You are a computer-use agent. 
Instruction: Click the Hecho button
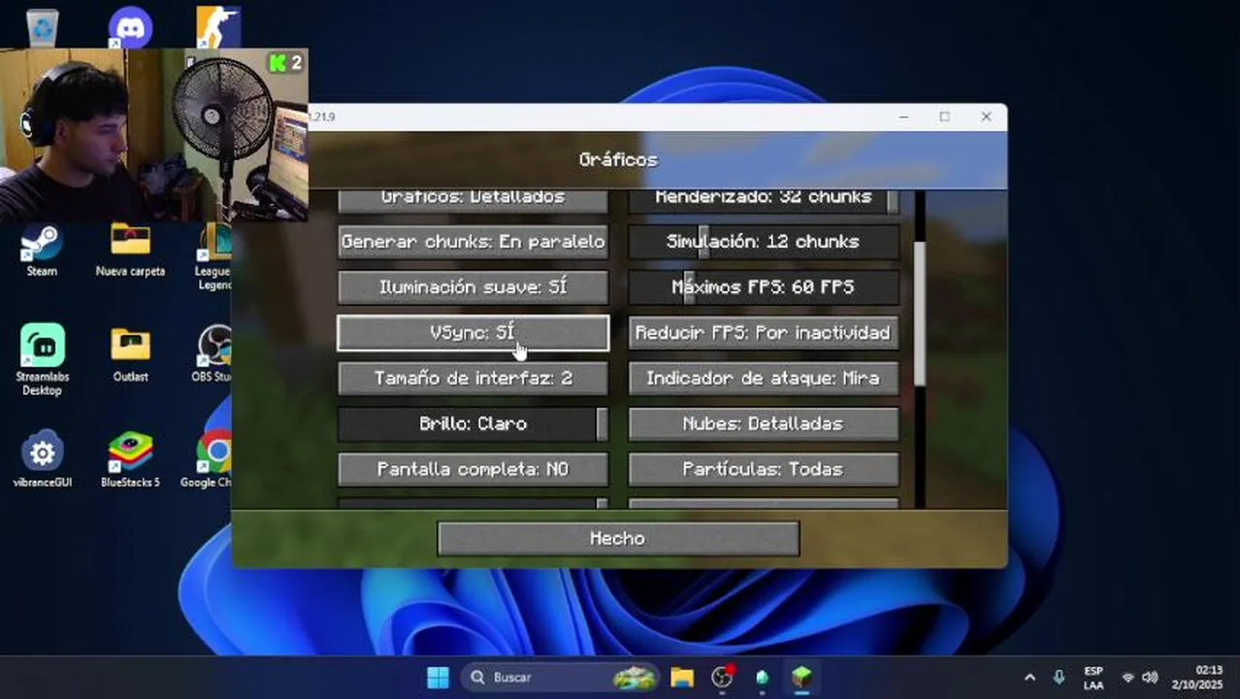pyautogui.click(x=618, y=539)
